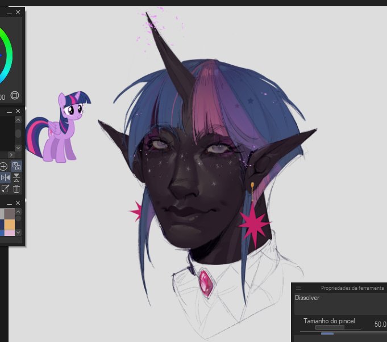Click the right-pointing arrow under the sub view
387x342 pixels.
11,155
